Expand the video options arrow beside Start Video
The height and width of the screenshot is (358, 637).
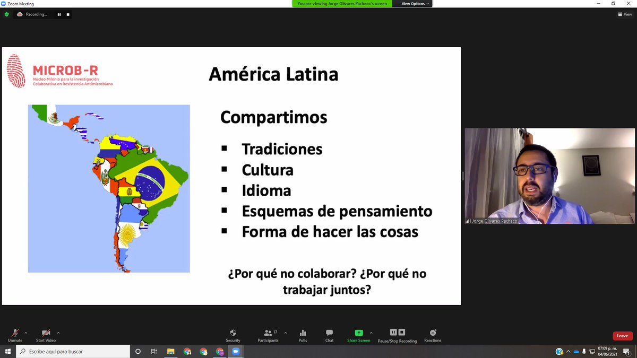pyautogui.click(x=58, y=333)
